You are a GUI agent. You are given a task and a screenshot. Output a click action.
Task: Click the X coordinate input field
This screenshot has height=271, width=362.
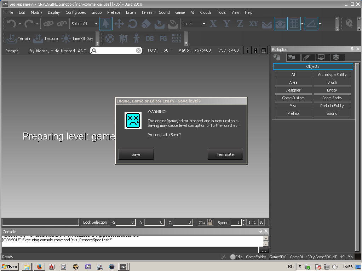coord(125,222)
